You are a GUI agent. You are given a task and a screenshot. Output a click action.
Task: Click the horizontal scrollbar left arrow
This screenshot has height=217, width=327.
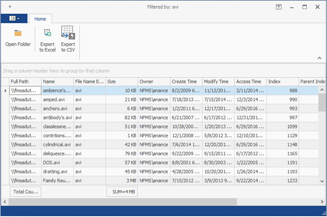5,202
